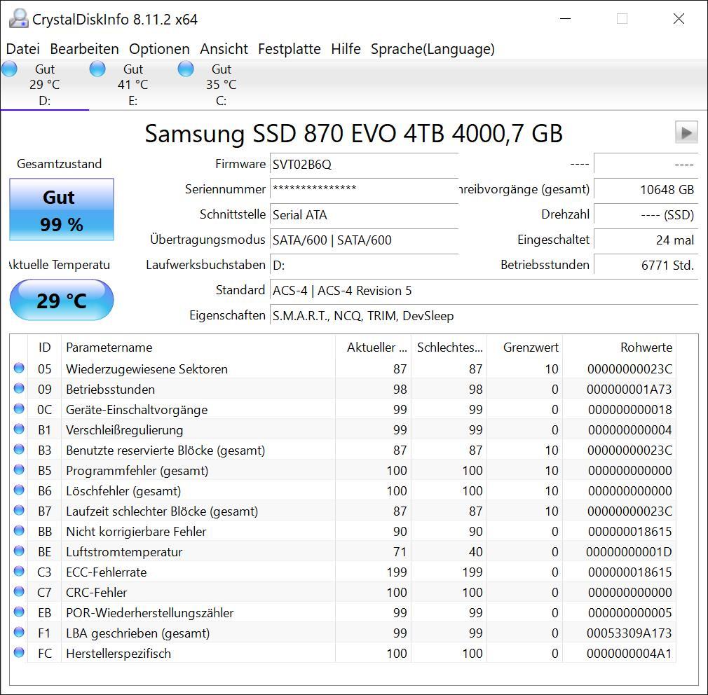Select disk E: status orb at 41 °C
This screenshot has height=695, width=708.
pos(97,69)
